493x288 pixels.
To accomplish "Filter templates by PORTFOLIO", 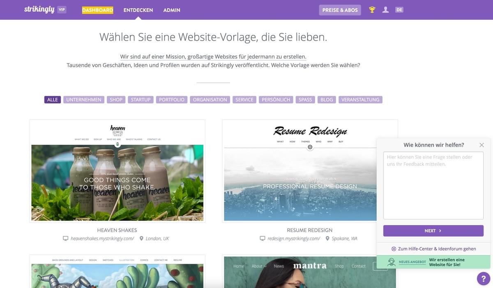I will point(172,100).
